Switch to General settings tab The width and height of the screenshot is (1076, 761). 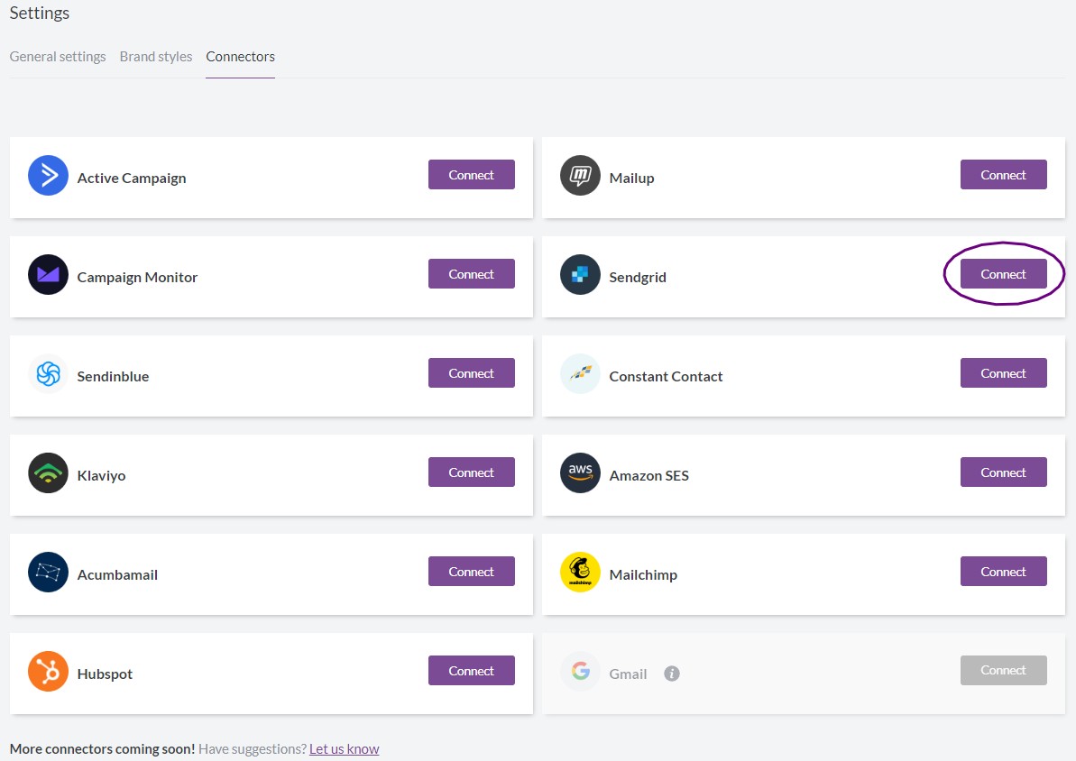[58, 56]
